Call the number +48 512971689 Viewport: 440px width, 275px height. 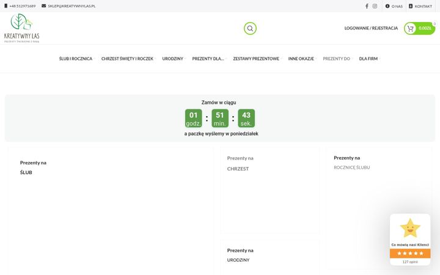click(23, 6)
